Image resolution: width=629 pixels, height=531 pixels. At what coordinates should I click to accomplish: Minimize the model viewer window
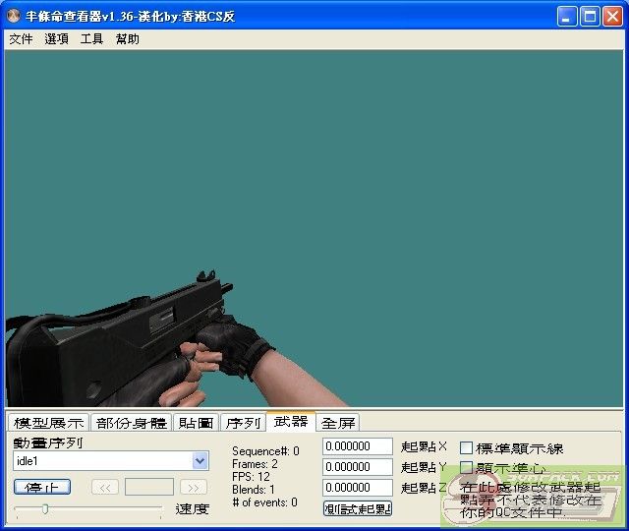tap(566, 17)
